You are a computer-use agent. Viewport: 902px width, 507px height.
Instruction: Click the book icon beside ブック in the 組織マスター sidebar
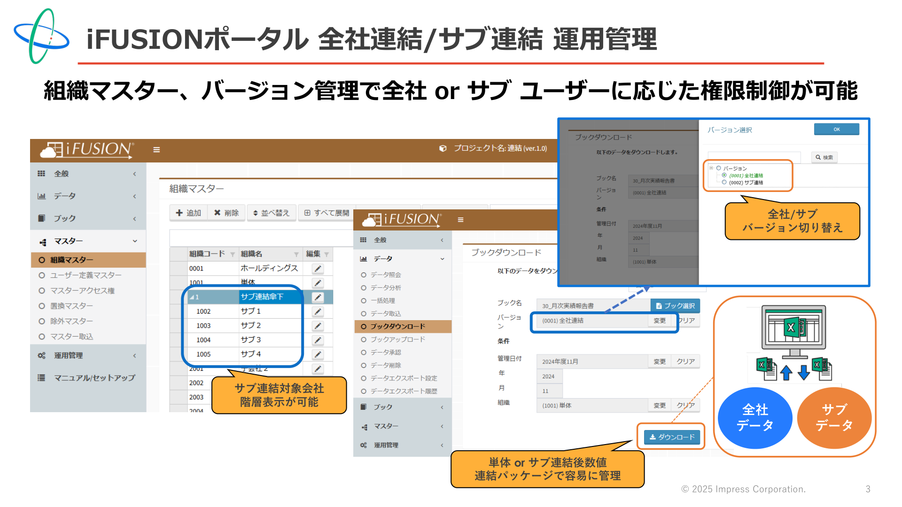(x=41, y=218)
